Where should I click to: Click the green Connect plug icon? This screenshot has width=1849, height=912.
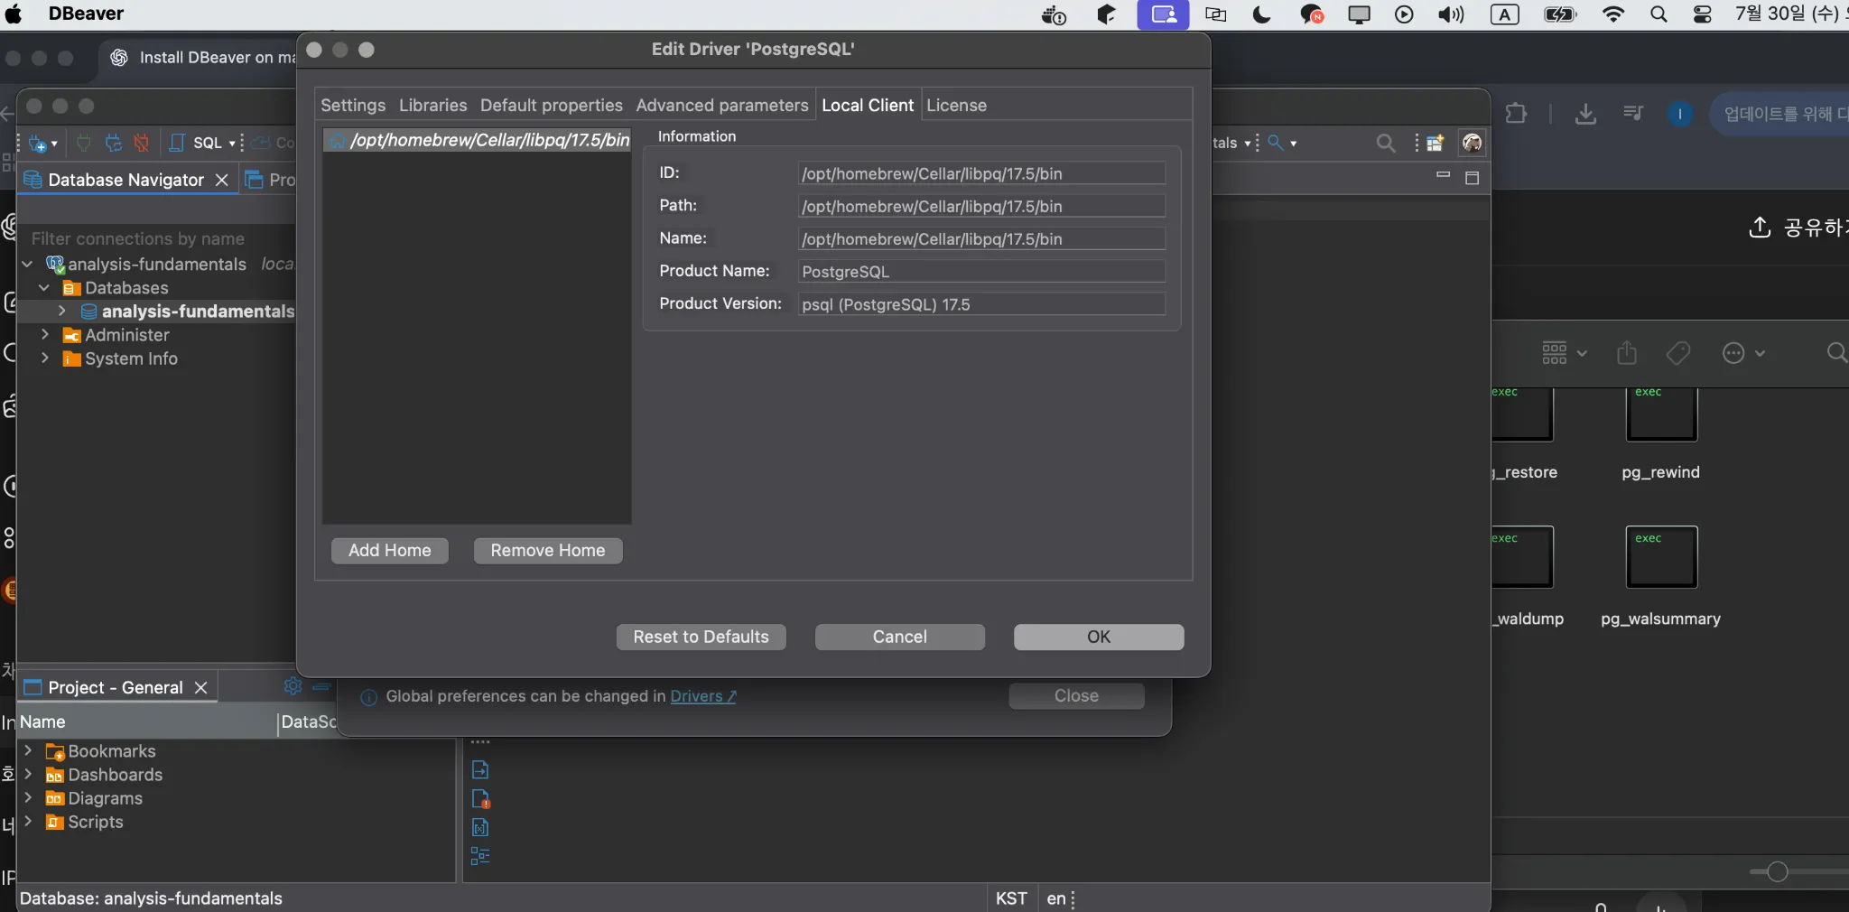coord(84,143)
